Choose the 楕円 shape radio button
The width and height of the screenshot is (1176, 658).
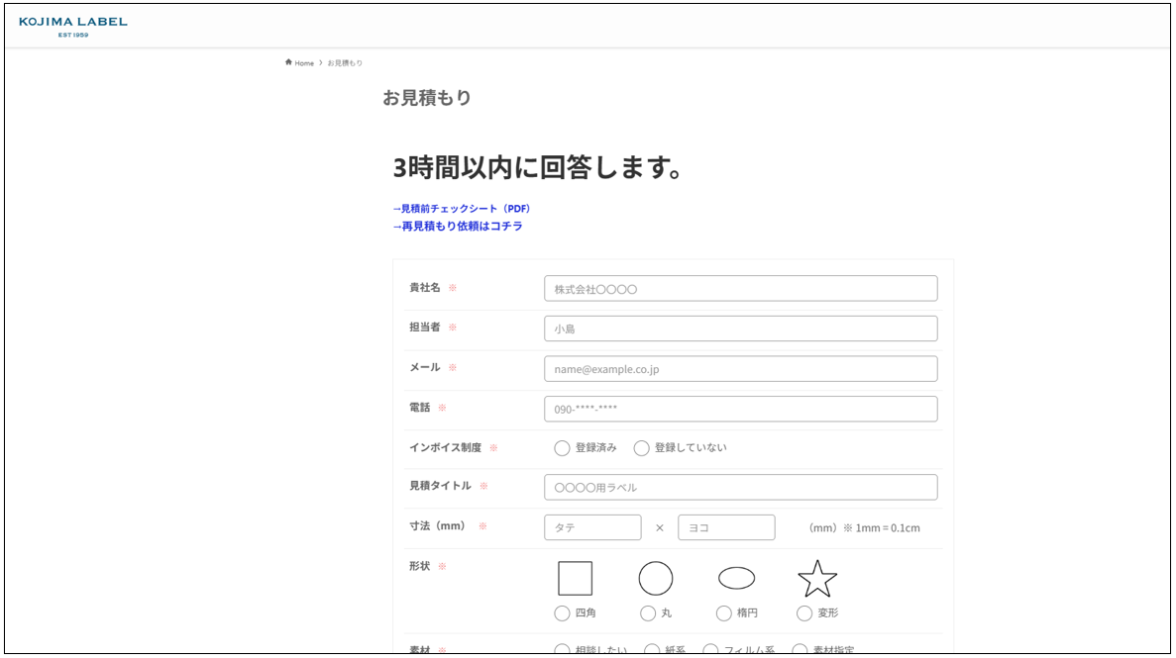[724, 613]
